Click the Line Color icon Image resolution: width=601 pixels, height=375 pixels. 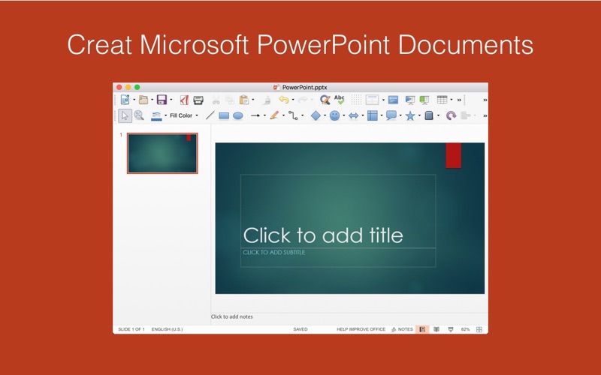coord(156,116)
